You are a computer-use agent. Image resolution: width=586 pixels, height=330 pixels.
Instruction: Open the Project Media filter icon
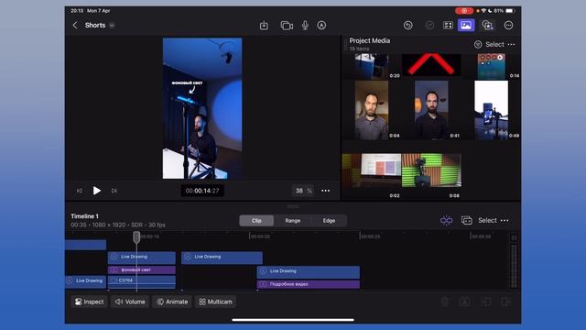click(478, 45)
